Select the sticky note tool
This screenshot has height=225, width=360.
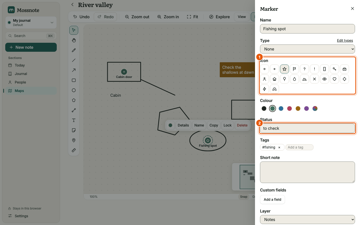point(74,130)
